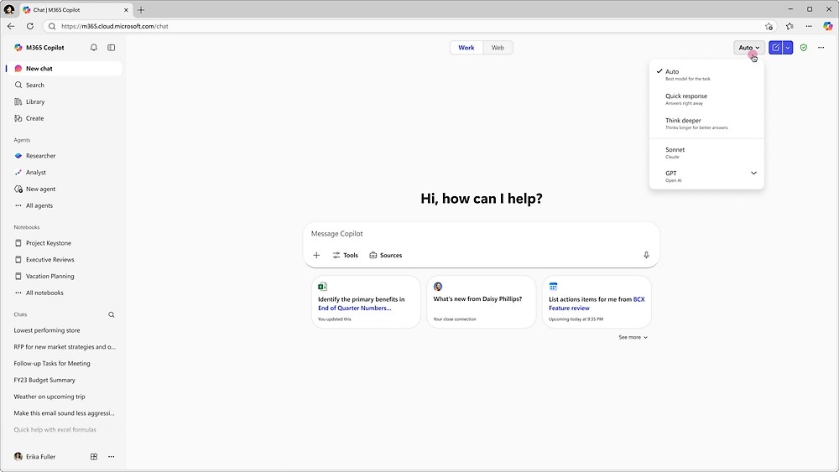
Task: Create a New agent
Action: pos(65,189)
